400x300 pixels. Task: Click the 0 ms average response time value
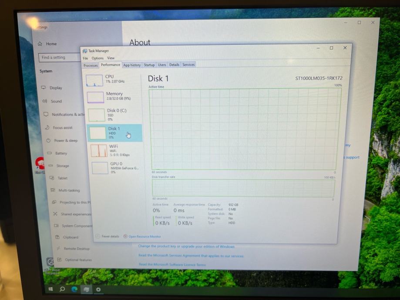pyautogui.click(x=179, y=210)
